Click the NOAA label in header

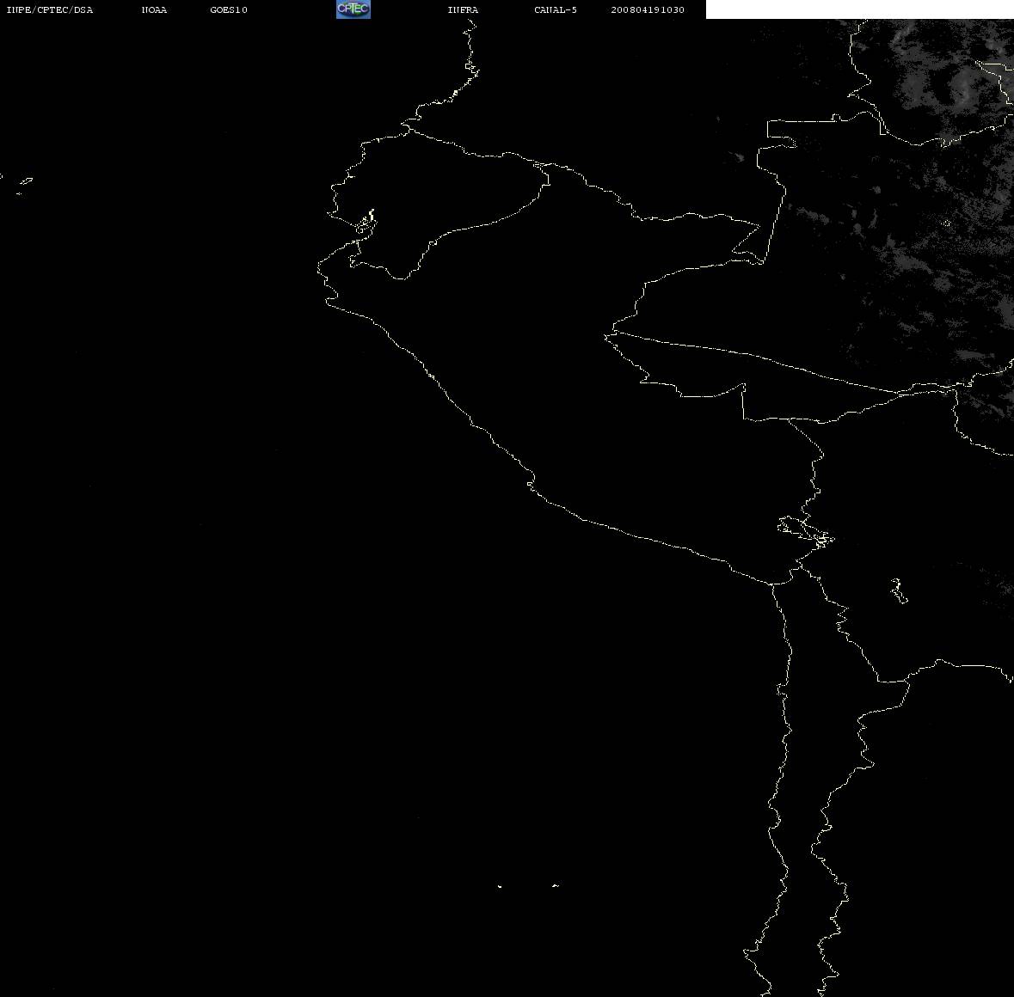tap(154, 9)
